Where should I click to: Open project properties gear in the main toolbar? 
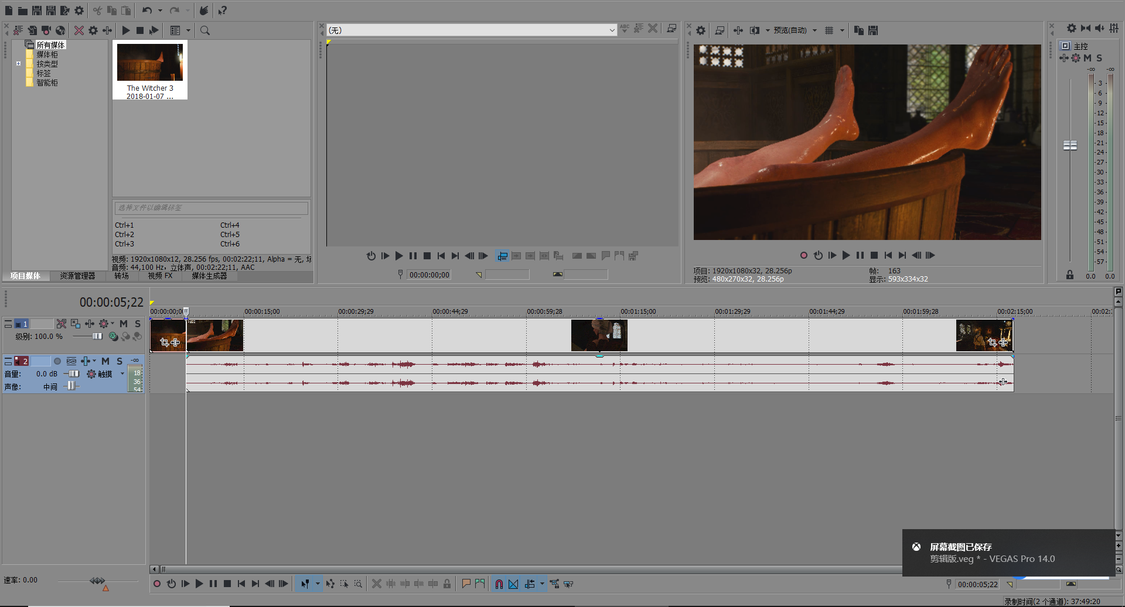click(79, 11)
